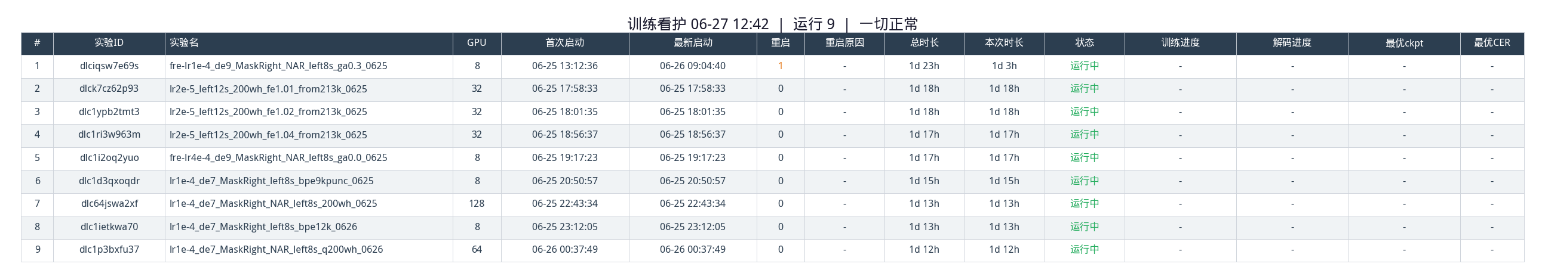Click the 最优CER column header
Viewport: 1545px width, 276px height.
[x=1492, y=43]
